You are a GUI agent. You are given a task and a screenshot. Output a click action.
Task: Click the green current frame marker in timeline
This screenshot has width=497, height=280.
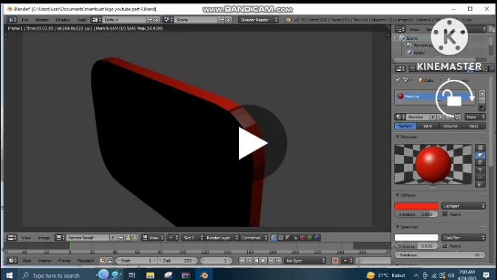click(x=70, y=247)
